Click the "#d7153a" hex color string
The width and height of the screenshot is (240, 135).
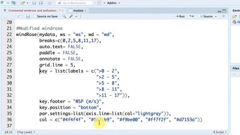[x=186, y=120]
